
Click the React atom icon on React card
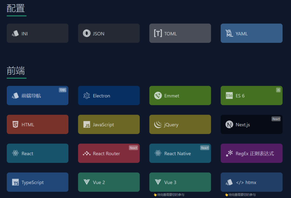15,153
